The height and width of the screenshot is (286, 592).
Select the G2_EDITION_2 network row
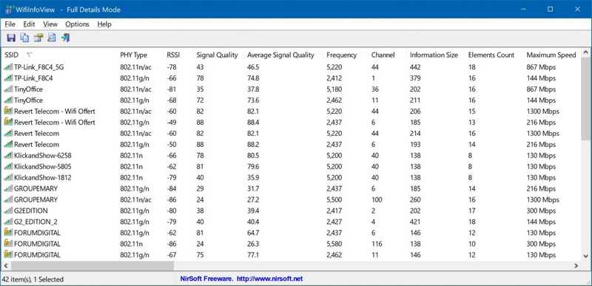pyautogui.click(x=291, y=222)
